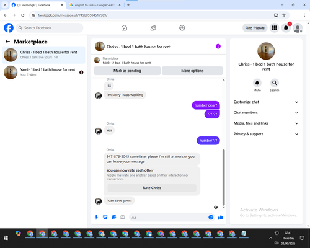Open the Chrome three-dot menu
Image resolution: width=310 pixels, height=248 pixels.
(x=304, y=15)
